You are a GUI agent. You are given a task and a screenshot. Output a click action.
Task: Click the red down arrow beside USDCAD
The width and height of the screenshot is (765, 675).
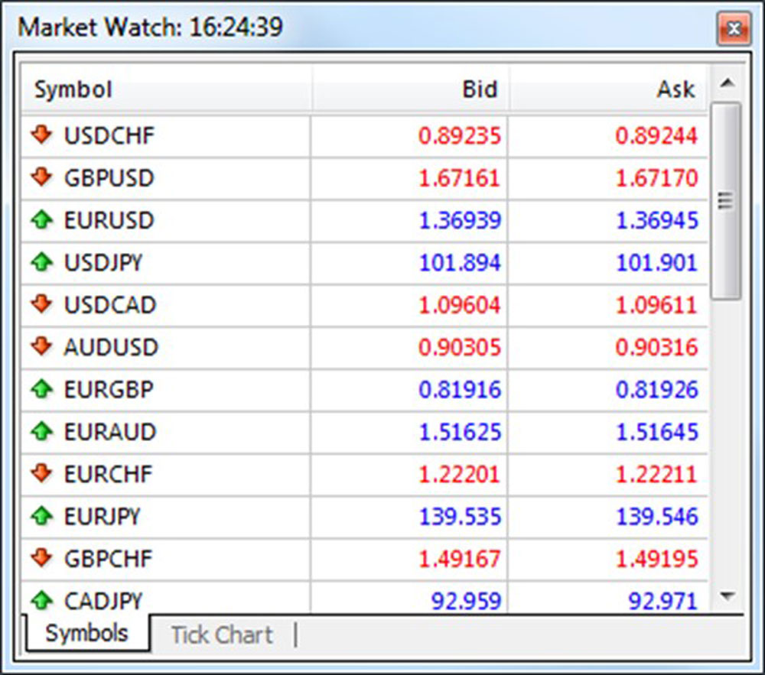point(42,304)
